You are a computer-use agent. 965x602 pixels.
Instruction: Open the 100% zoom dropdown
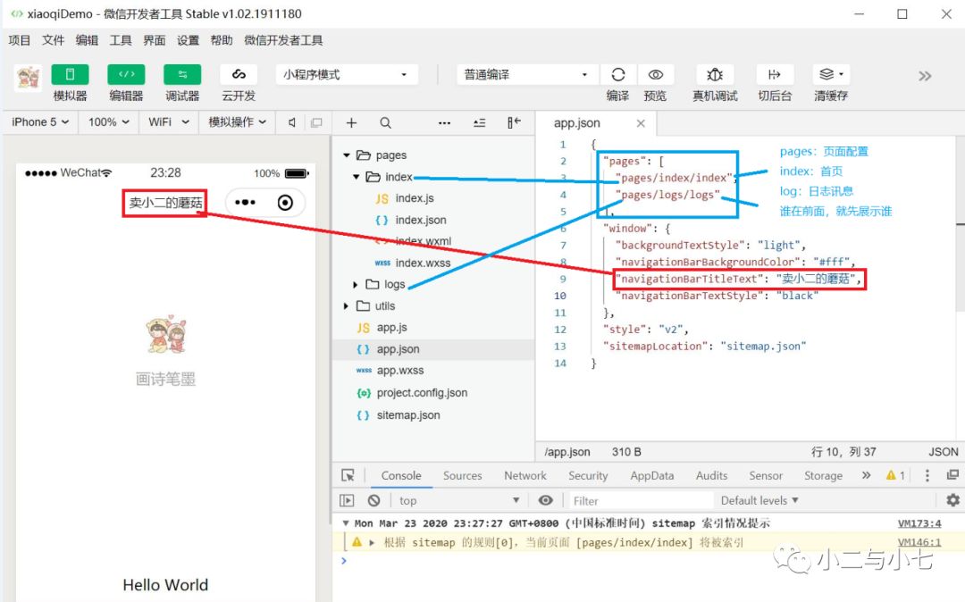108,121
